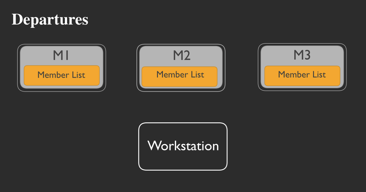The width and height of the screenshot is (366, 192).
Task: Click the Departures heading
Action: 50,19
